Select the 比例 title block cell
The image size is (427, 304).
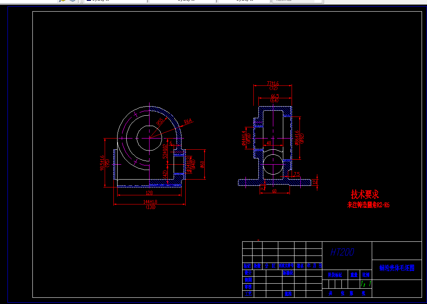pyautogui.click(x=366, y=275)
